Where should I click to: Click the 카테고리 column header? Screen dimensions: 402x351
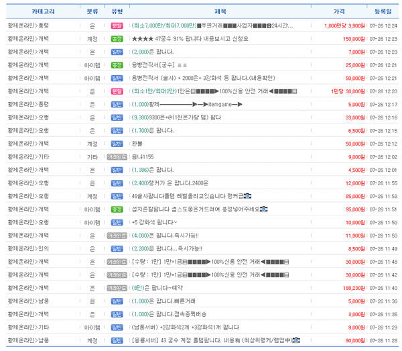(x=43, y=11)
